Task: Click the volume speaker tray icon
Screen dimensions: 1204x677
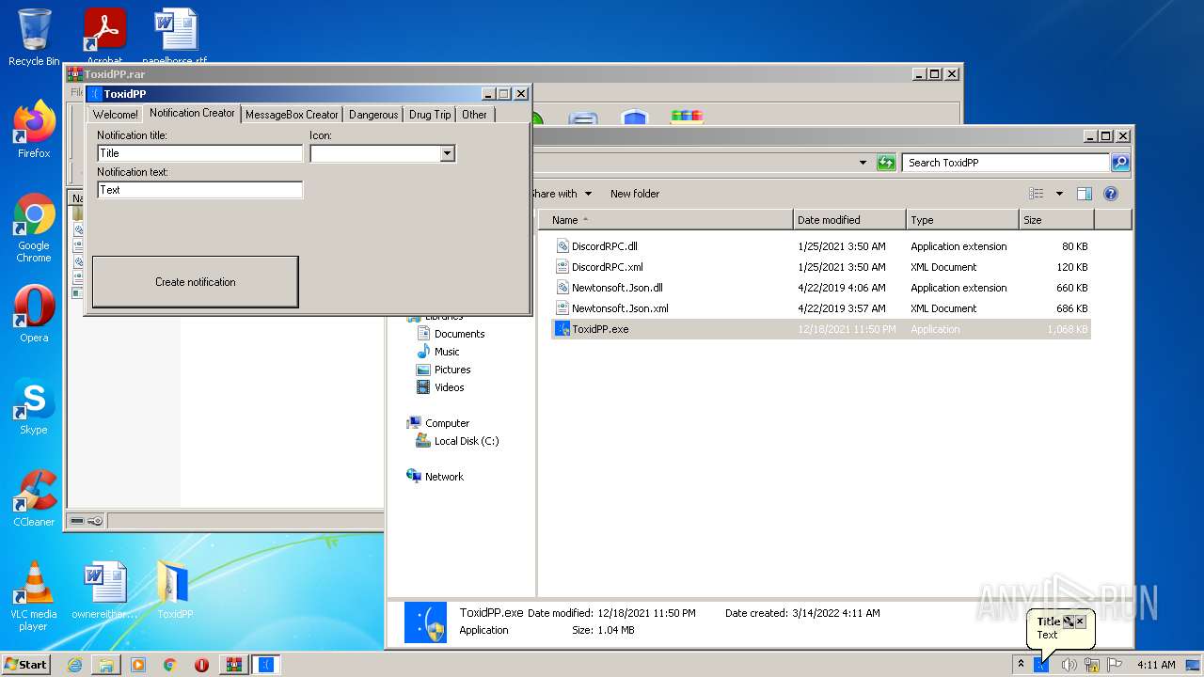Action: [x=1069, y=665]
